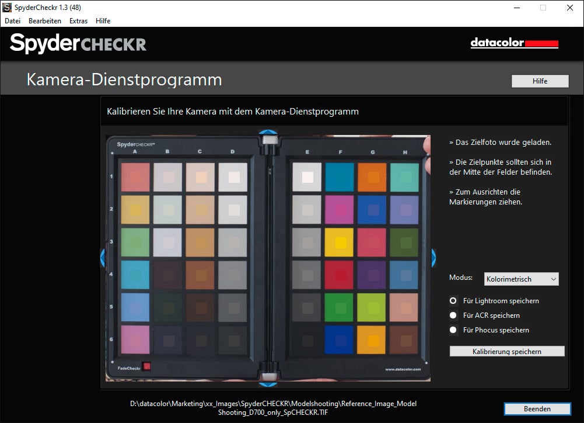
Task: Click the gray Hilfe button beside Kamera-Dienstprogramm
Action: click(x=540, y=81)
